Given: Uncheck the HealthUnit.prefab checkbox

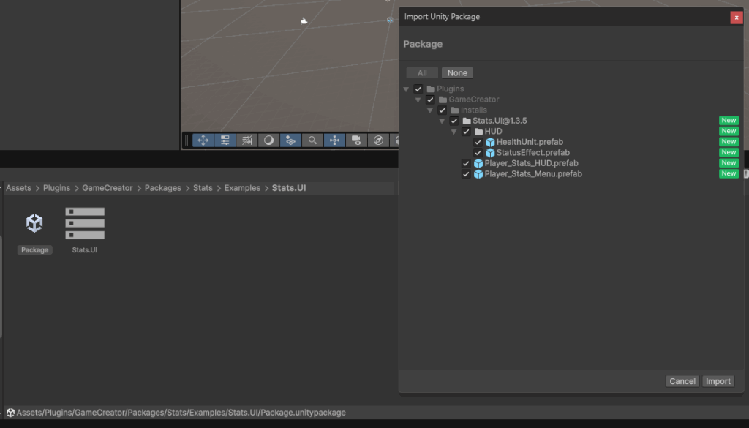Looking at the screenshot, I should (478, 142).
